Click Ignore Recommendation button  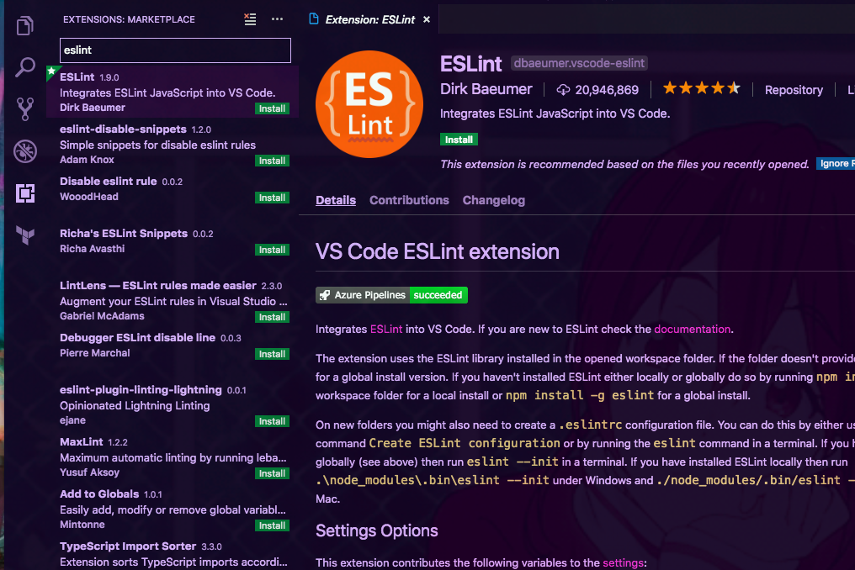tap(836, 163)
